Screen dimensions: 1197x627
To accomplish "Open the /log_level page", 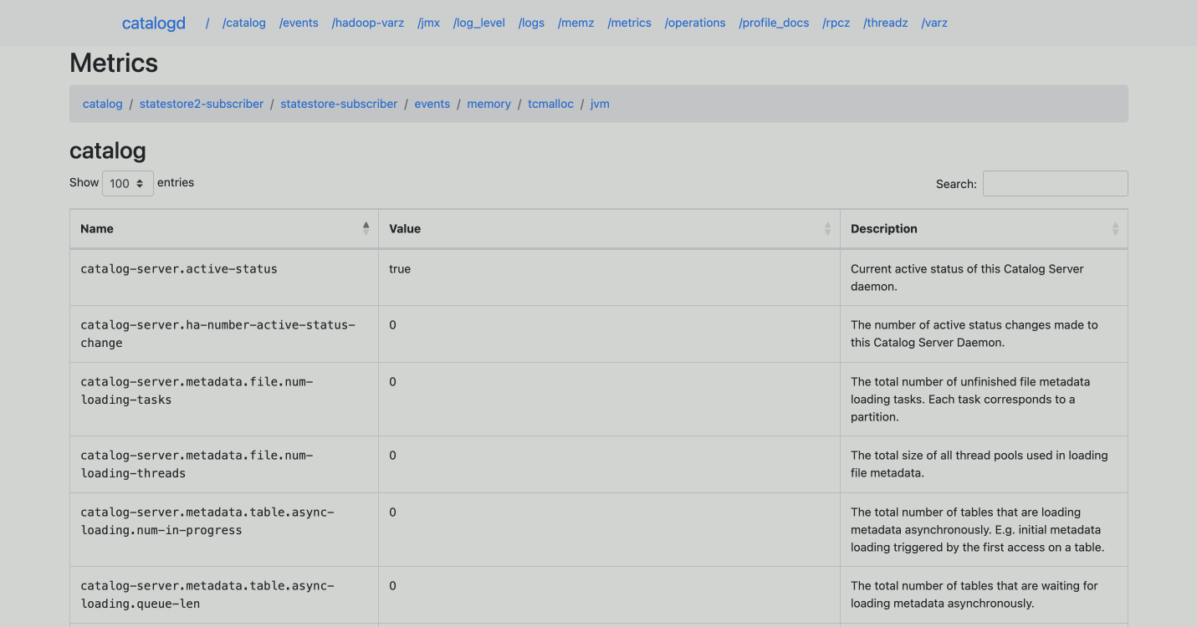I will pos(479,23).
